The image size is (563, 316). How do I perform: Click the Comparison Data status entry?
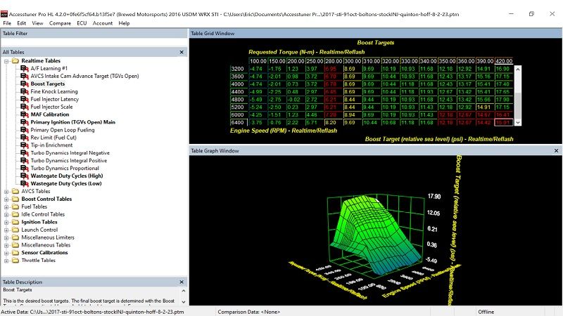(x=248, y=312)
